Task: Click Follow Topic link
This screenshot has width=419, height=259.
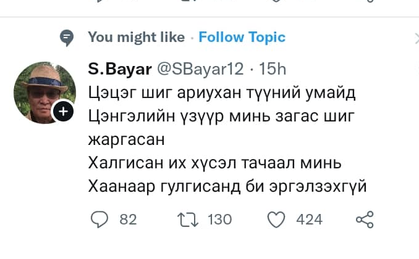Action: [242, 38]
